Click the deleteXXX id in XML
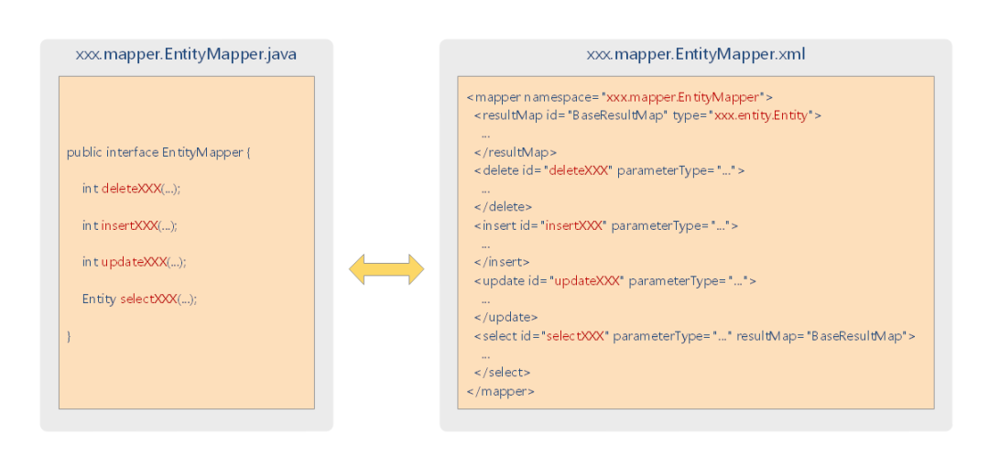This screenshot has height=468, width=989. pos(579,170)
